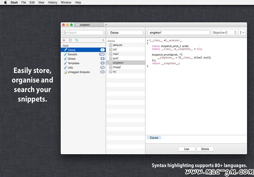Select the Templates tag

coord(83,63)
